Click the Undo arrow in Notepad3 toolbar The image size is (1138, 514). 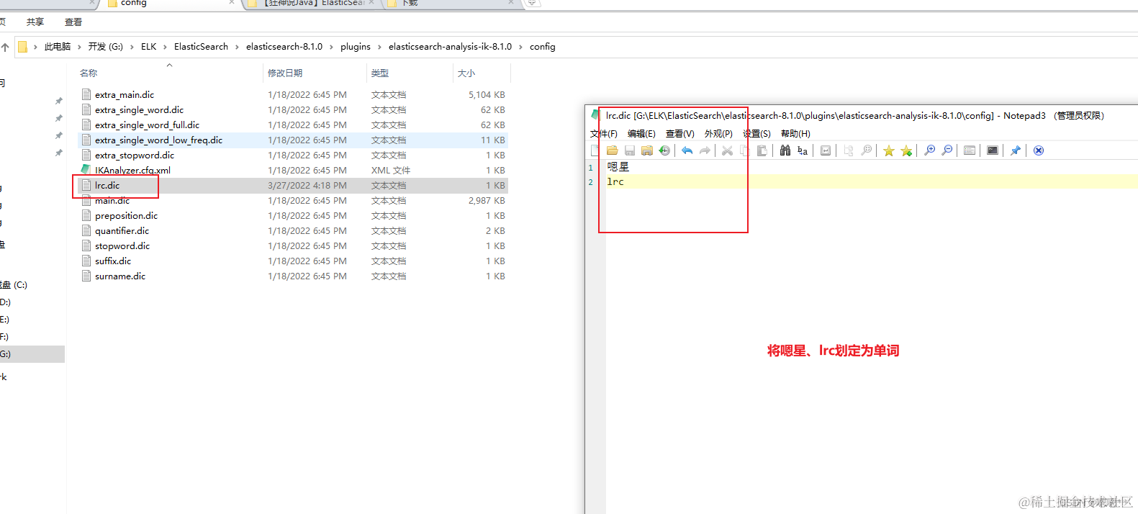click(687, 150)
